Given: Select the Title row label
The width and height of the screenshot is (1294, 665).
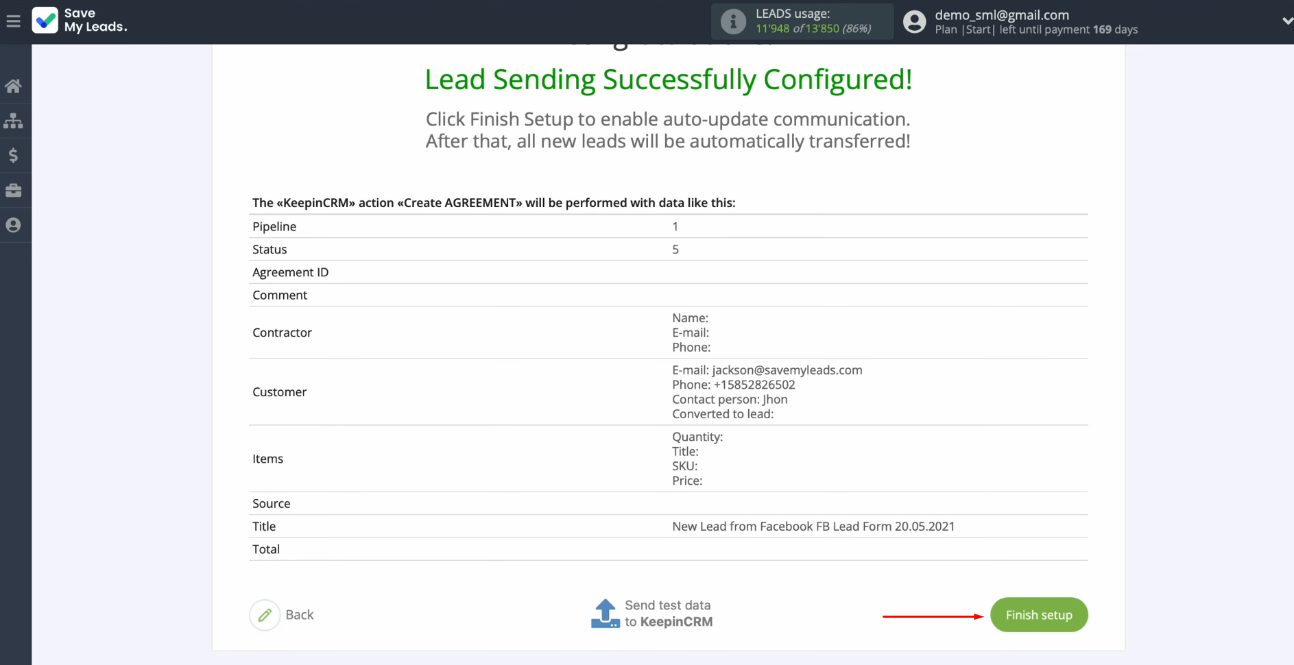Looking at the screenshot, I should 264,527.
